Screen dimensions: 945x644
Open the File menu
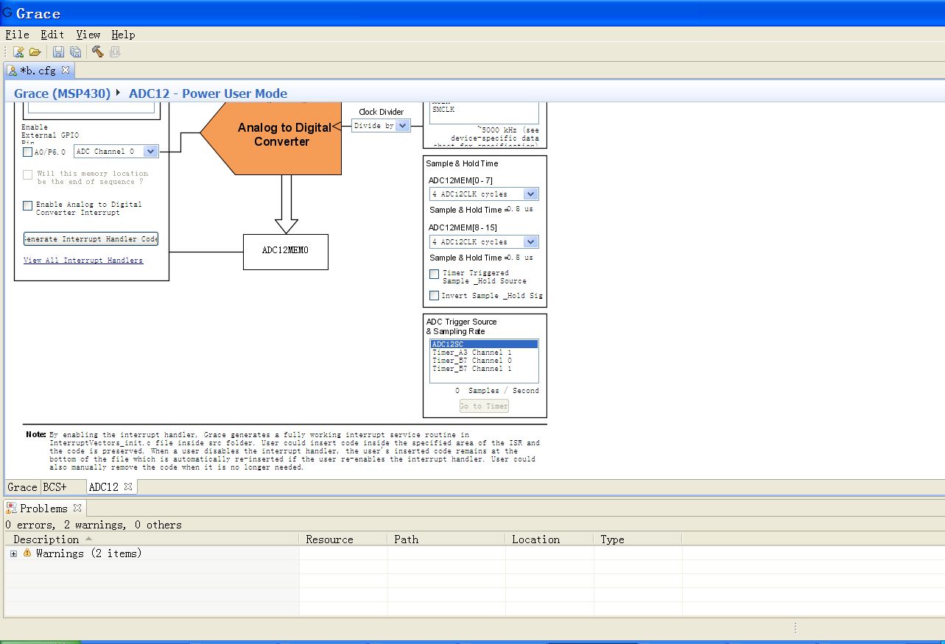point(17,35)
